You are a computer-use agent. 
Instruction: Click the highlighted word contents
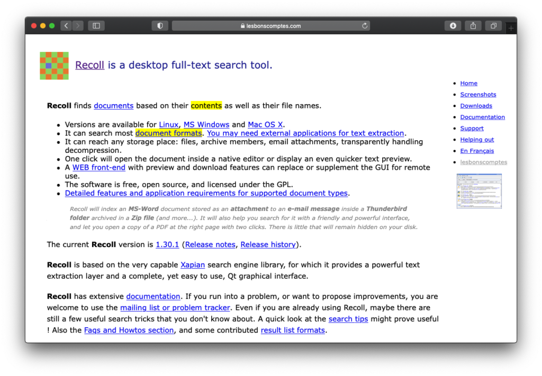[206, 106]
